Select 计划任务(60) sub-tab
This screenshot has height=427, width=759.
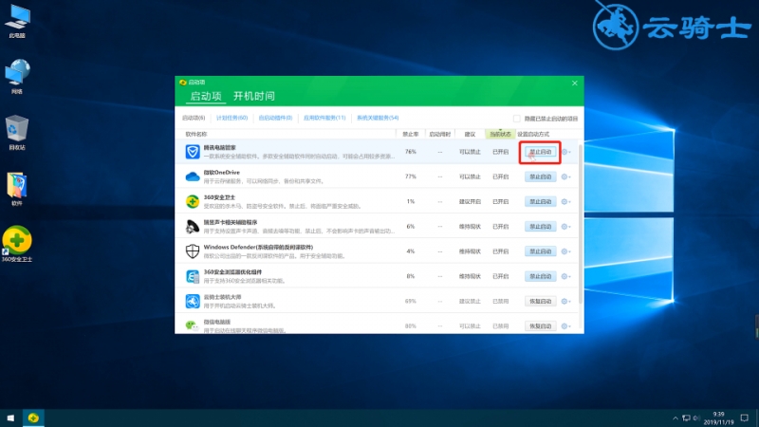click(x=231, y=118)
